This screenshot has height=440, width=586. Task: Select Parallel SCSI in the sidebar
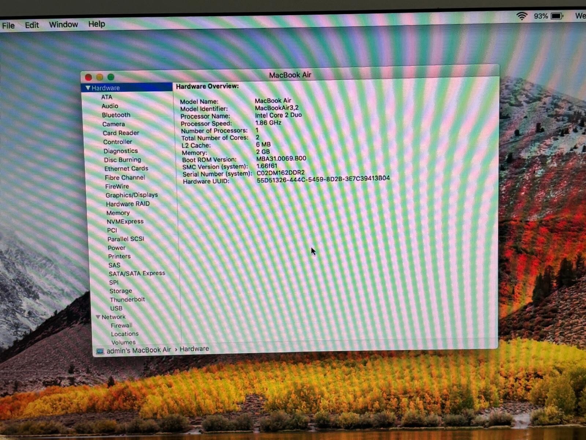tap(126, 239)
